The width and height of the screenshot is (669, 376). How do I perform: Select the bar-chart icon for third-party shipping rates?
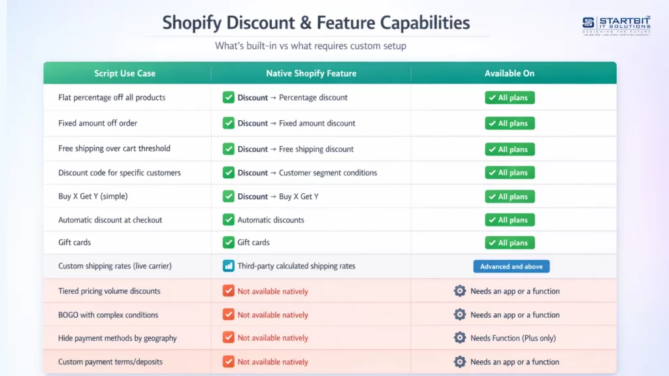228,266
